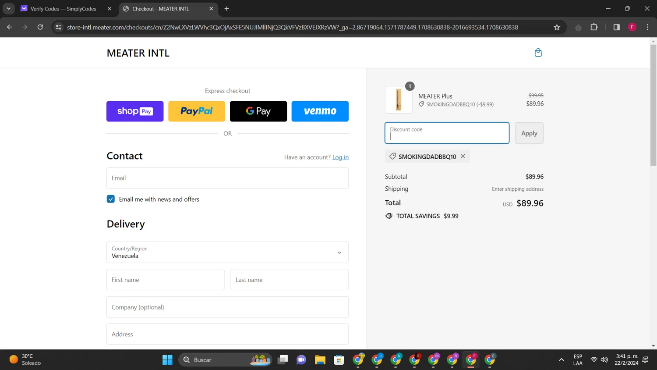Focus the Email input field
This screenshot has width=657, height=370.
click(227, 178)
